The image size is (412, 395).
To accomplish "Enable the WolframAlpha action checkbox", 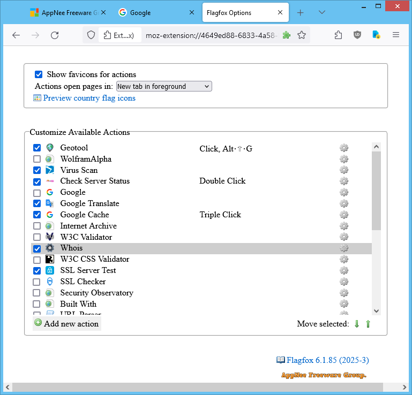I will pyautogui.click(x=37, y=159).
